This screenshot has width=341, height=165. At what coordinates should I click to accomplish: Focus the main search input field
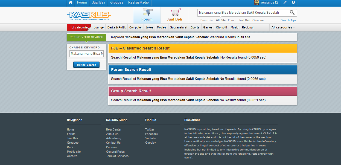pyautogui.click(x=243, y=13)
